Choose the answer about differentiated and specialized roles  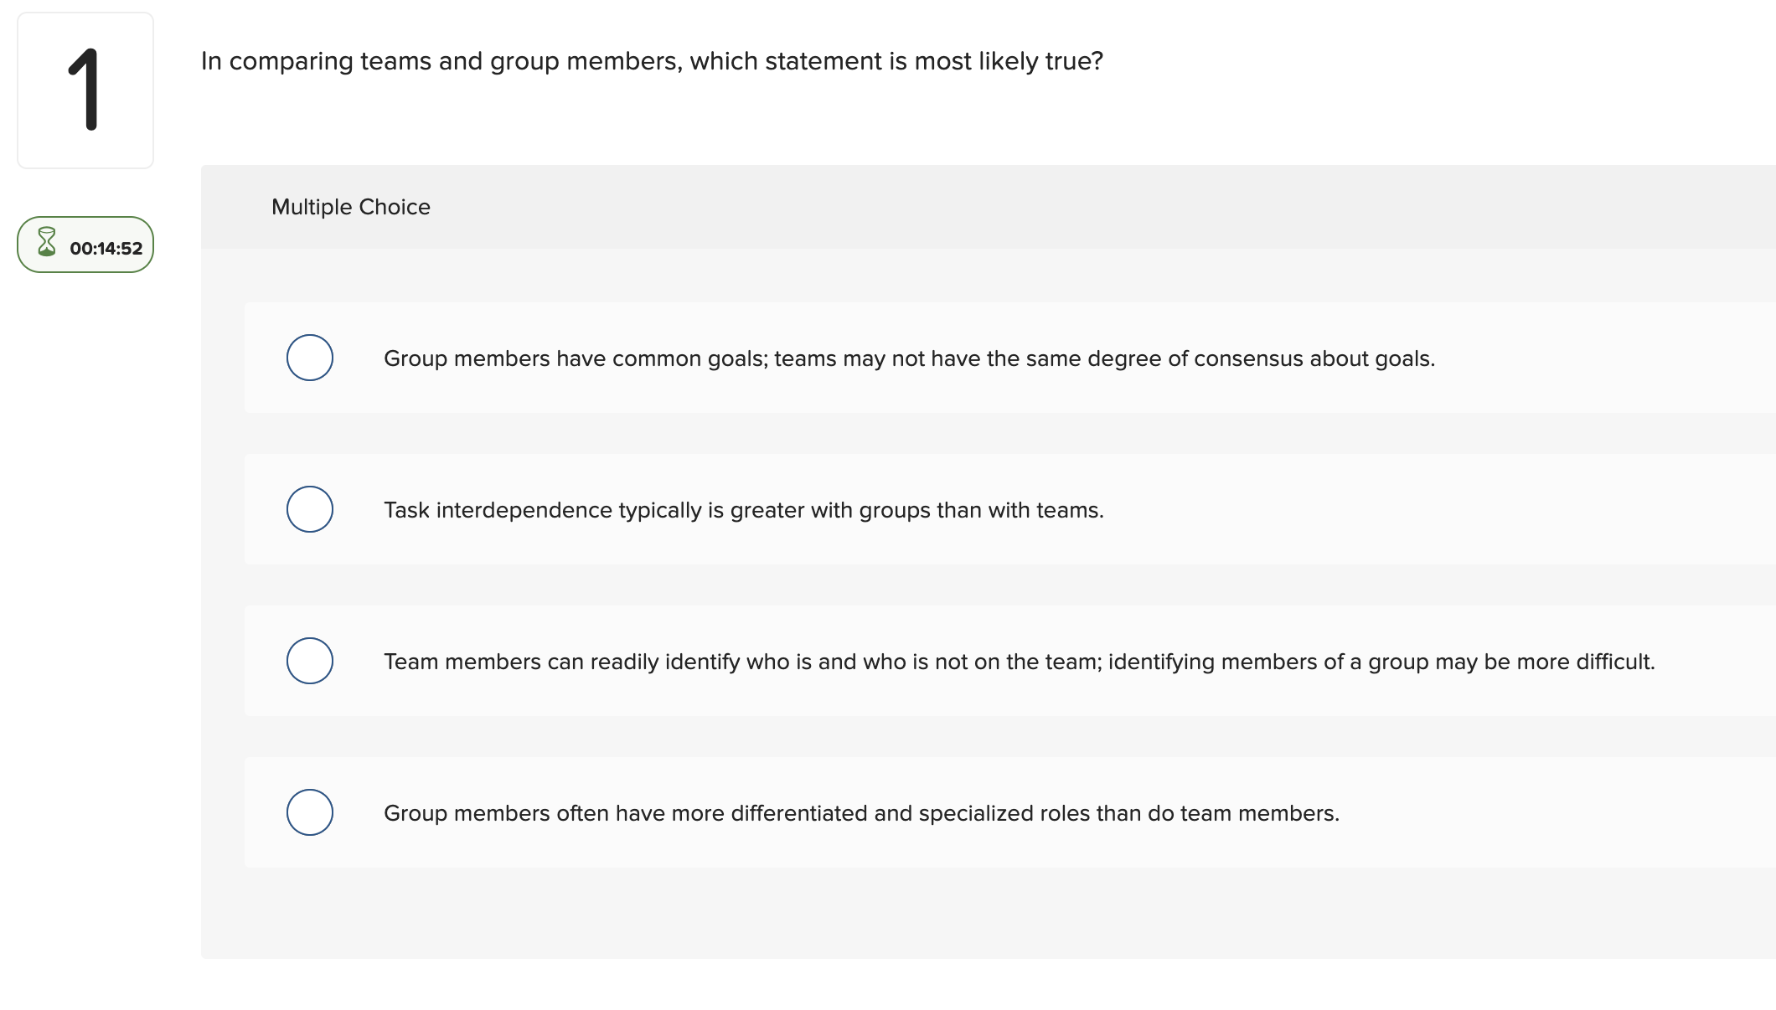(861, 812)
